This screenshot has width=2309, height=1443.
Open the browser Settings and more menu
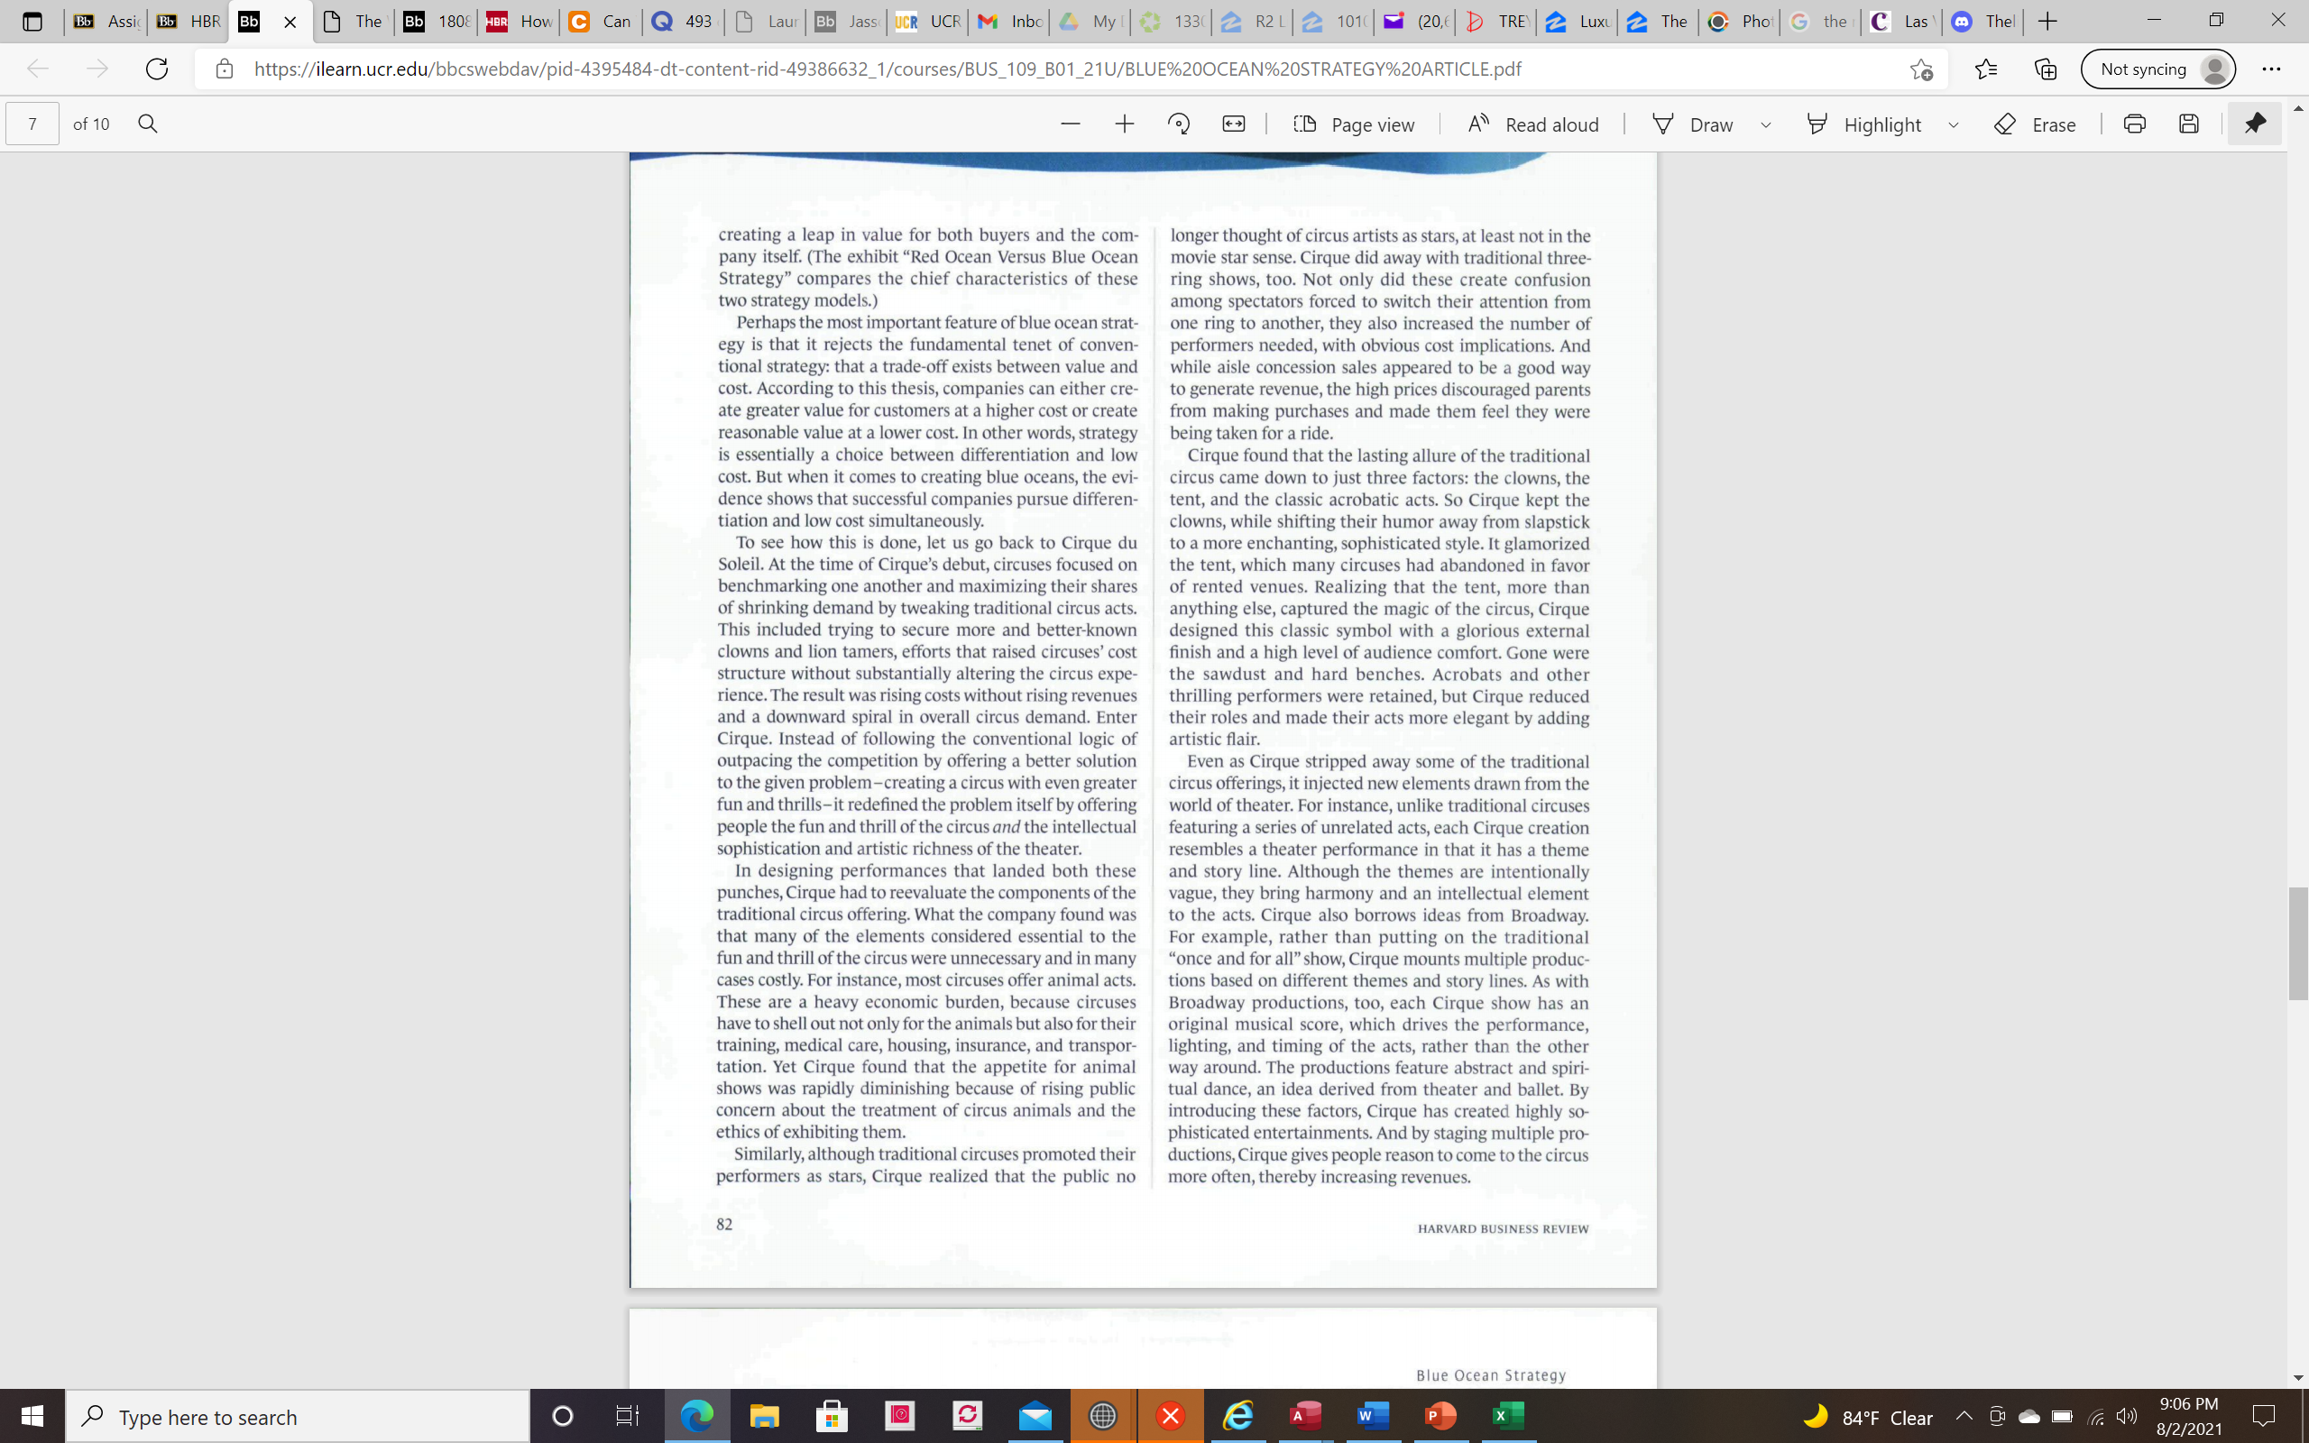click(2272, 69)
